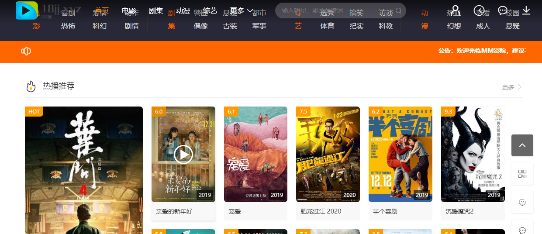This screenshot has width=542, height=234.
Task: Open the 肥龙过江 movie poster
Action: coord(328,154)
